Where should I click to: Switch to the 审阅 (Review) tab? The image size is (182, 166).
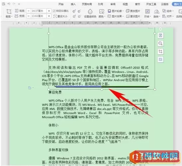click(113, 4)
